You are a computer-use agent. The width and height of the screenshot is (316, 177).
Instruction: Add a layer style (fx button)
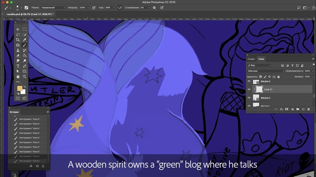pyautogui.click(x=281, y=109)
